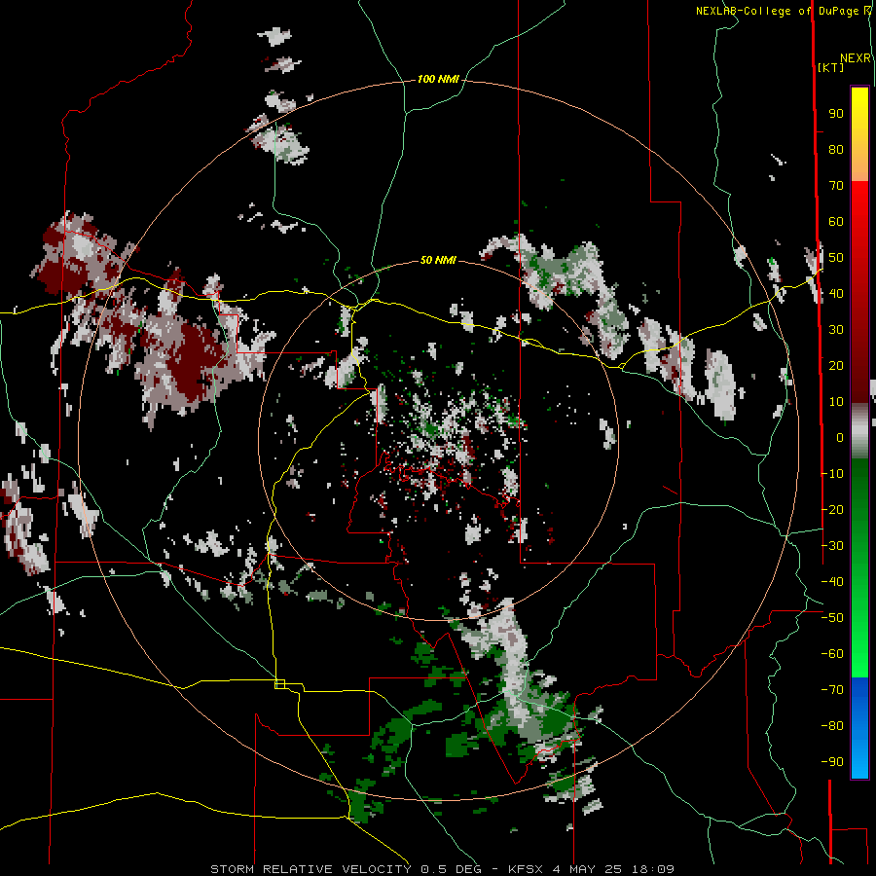Click the blue segment of the color bar

(x=859, y=726)
